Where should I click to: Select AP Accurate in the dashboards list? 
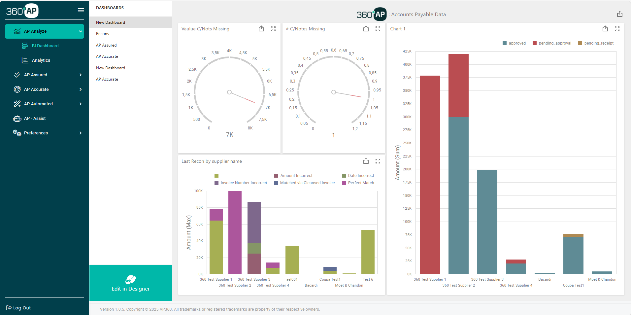(x=107, y=56)
